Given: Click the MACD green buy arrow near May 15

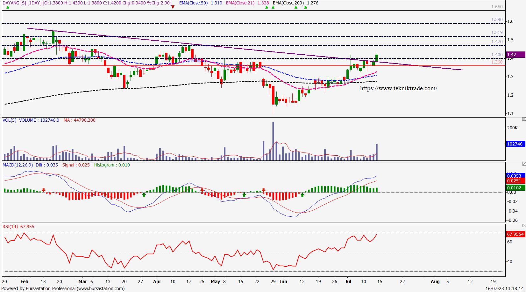Looking at the screenshot, I should click(x=244, y=195).
